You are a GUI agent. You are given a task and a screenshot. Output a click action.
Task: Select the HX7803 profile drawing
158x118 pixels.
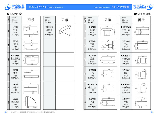[108, 60]
